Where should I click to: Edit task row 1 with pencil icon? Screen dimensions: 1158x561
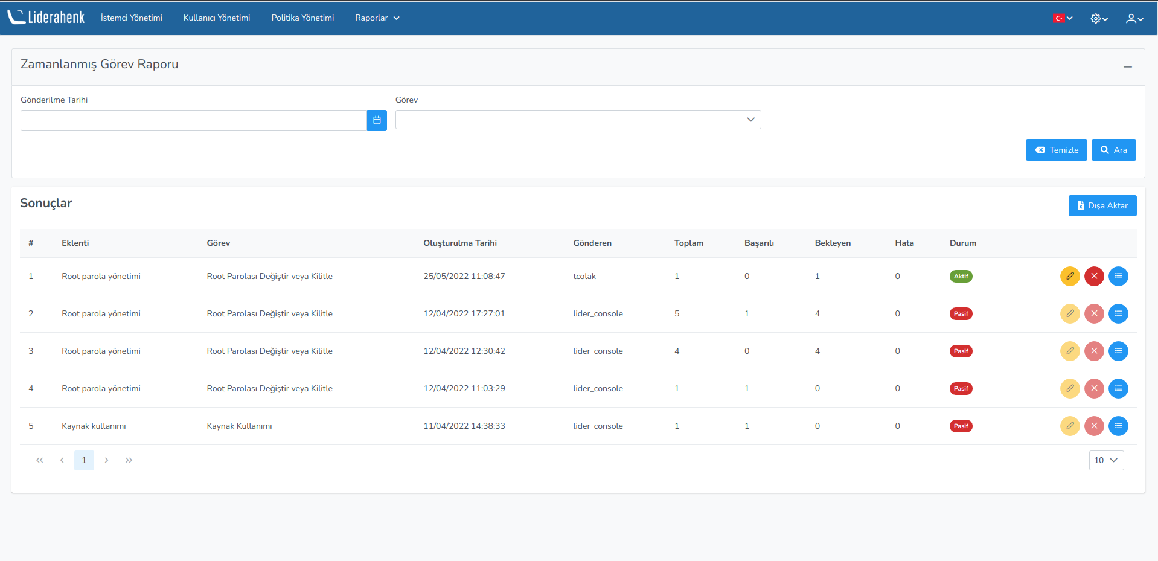(1070, 276)
